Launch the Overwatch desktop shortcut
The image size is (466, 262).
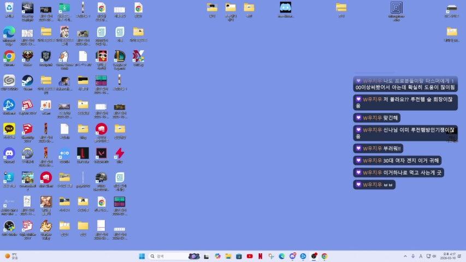(x=27, y=153)
